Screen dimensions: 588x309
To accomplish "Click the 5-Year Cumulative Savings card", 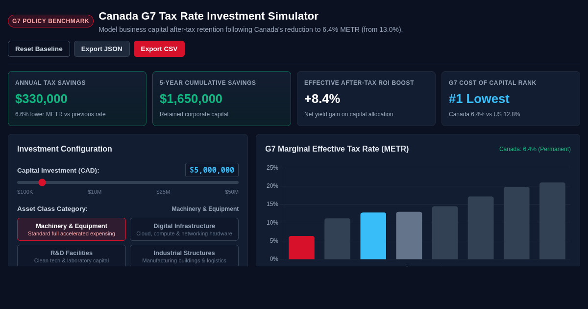I will click(x=221, y=99).
